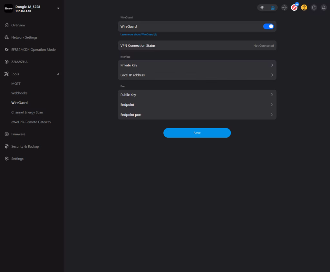Image resolution: width=330 pixels, height=272 pixels.
Task: Click the yellow Zigbee2MQTT bee icon
Action: tap(304, 8)
